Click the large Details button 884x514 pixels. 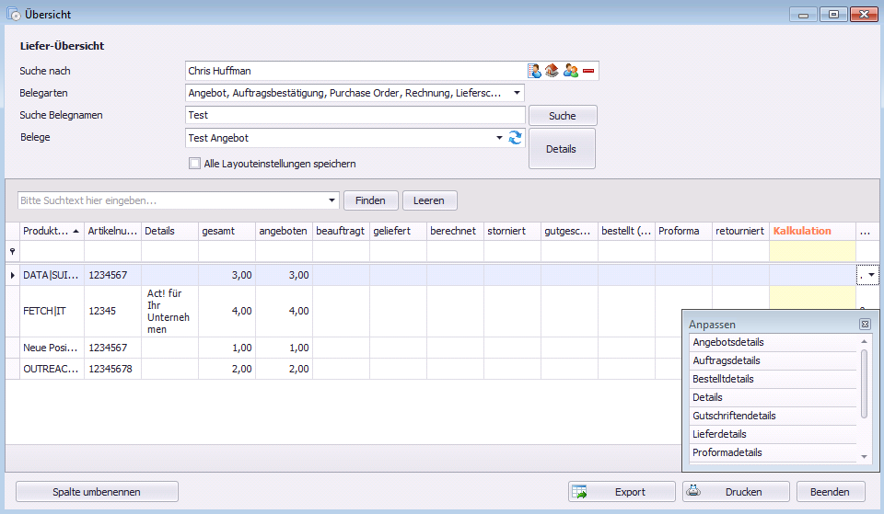(x=562, y=149)
